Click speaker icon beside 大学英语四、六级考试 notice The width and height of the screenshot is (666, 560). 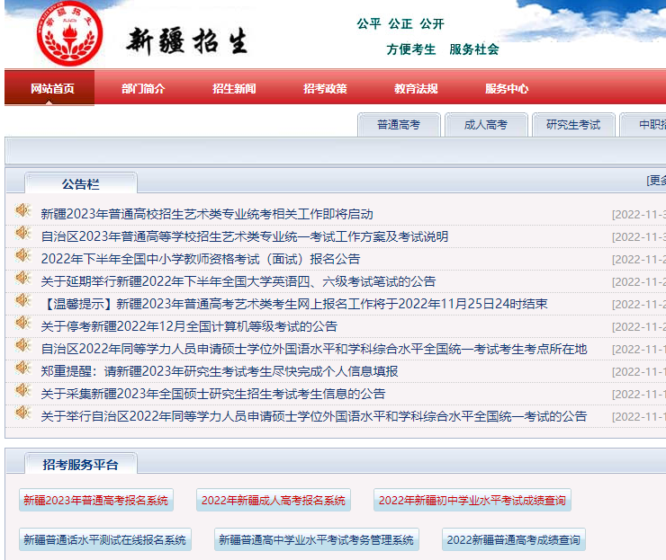tap(22, 278)
